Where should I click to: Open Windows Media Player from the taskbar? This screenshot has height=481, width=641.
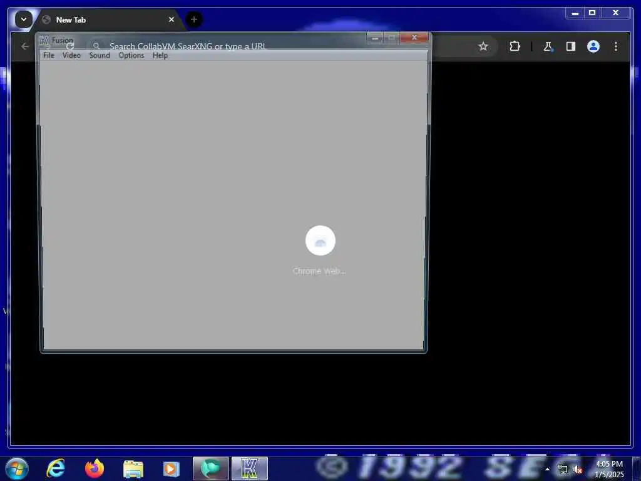coord(172,468)
